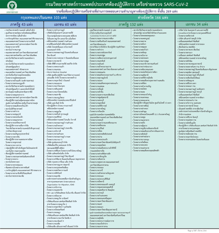Click the green title mentioning SARS-CoV-2

click(x=117, y=4)
